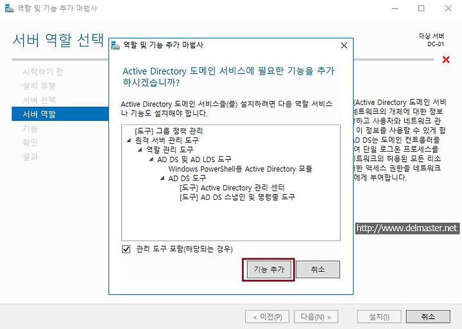Minimize the main wizard window
The image size is (462, 329).
click(395, 8)
